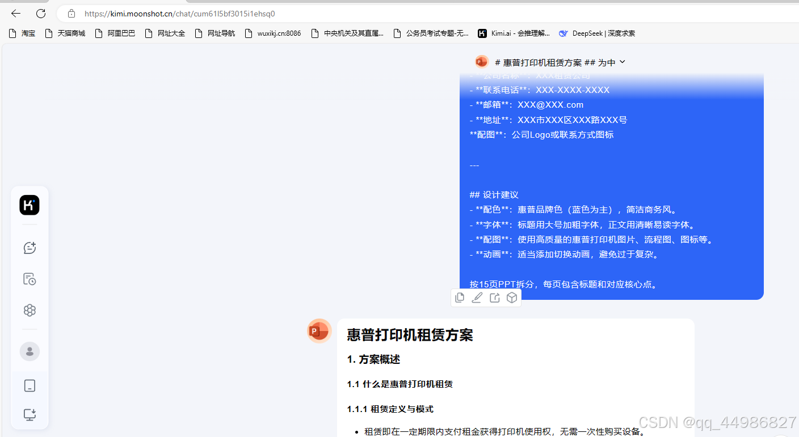Click desktop download icon in sidebar
This screenshot has height=437, width=799.
click(x=30, y=415)
